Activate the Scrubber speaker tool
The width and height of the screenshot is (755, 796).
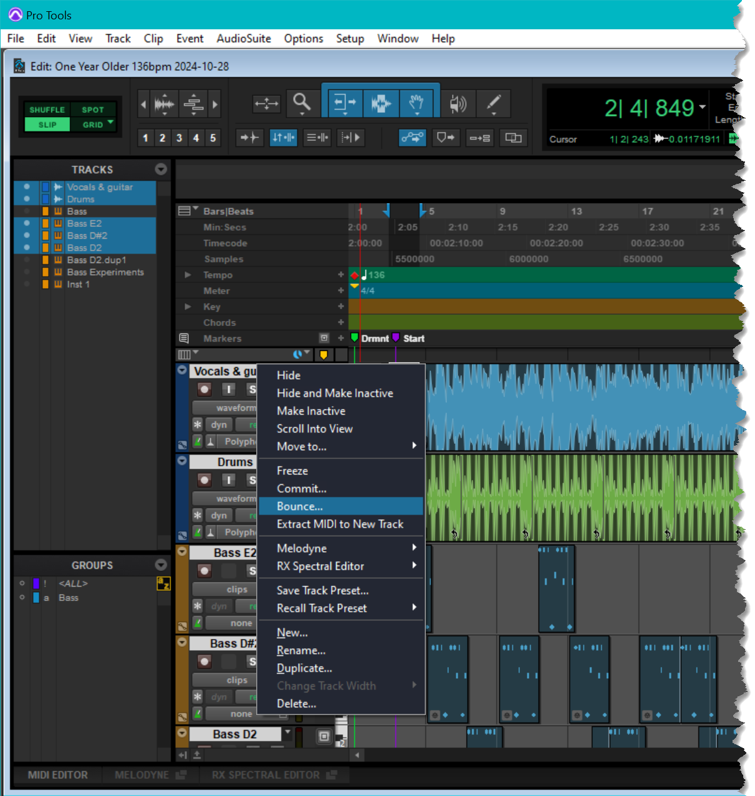pos(458,103)
